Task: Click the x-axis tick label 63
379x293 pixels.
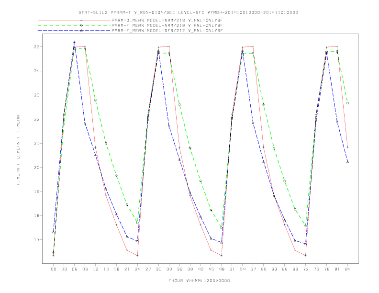Action: (x=274, y=269)
